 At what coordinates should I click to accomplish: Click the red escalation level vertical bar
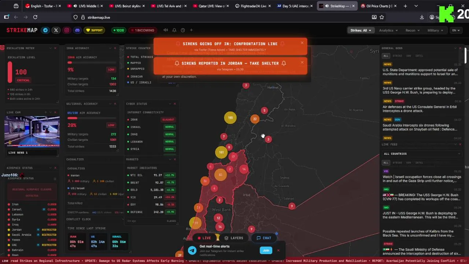10,72
